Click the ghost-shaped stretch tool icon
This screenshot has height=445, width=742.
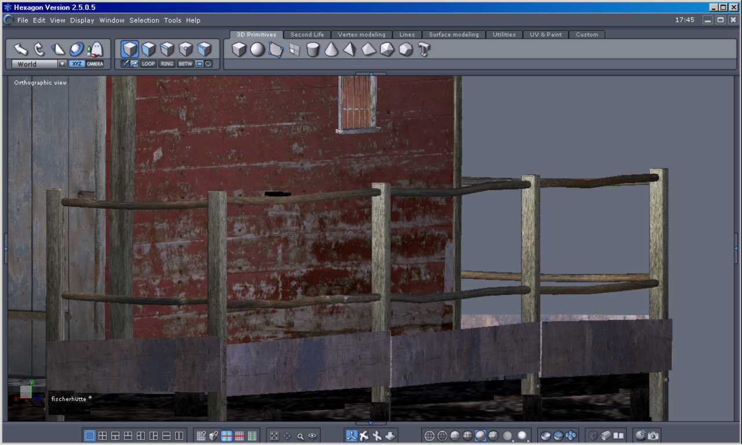pyautogui.click(x=95, y=49)
